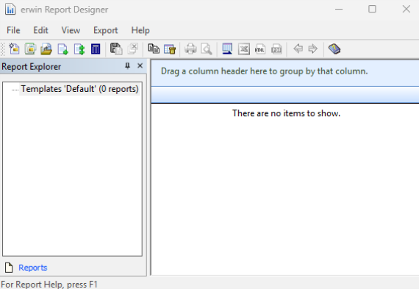The image size is (419, 289).
Task: Minimize the erwin Report Designer window
Action: pyautogui.click(x=339, y=9)
